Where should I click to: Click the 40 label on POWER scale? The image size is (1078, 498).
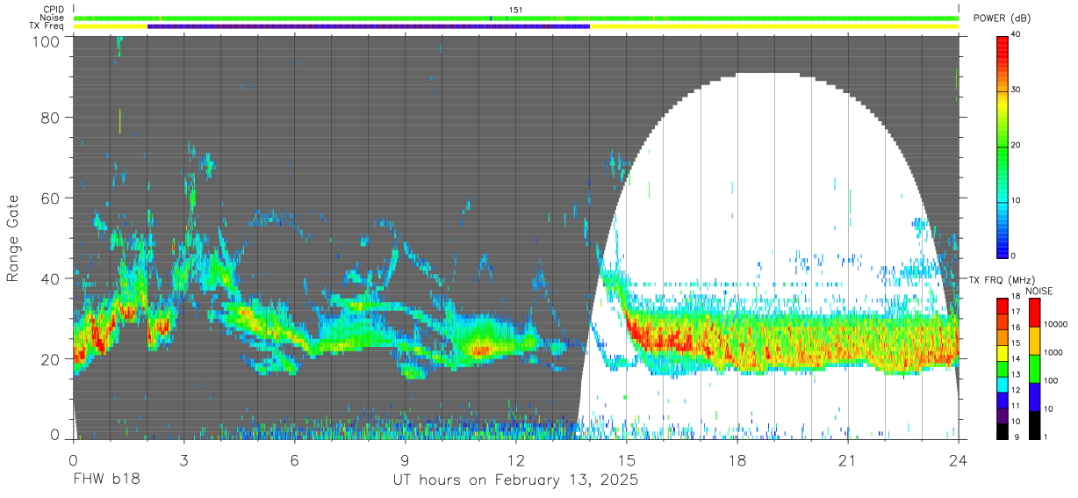[x=1017, y=34]
